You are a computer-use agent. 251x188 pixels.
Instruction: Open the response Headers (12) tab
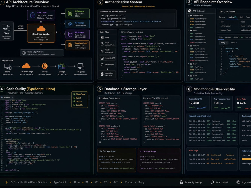pos(238,37)
